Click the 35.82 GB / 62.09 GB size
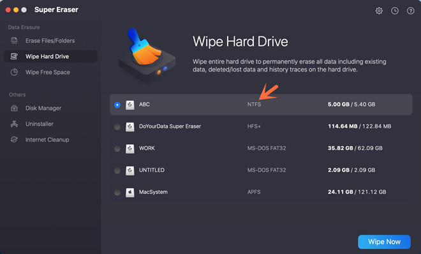Viewport: 421px width, 254px height. click(x=355, y=148)
